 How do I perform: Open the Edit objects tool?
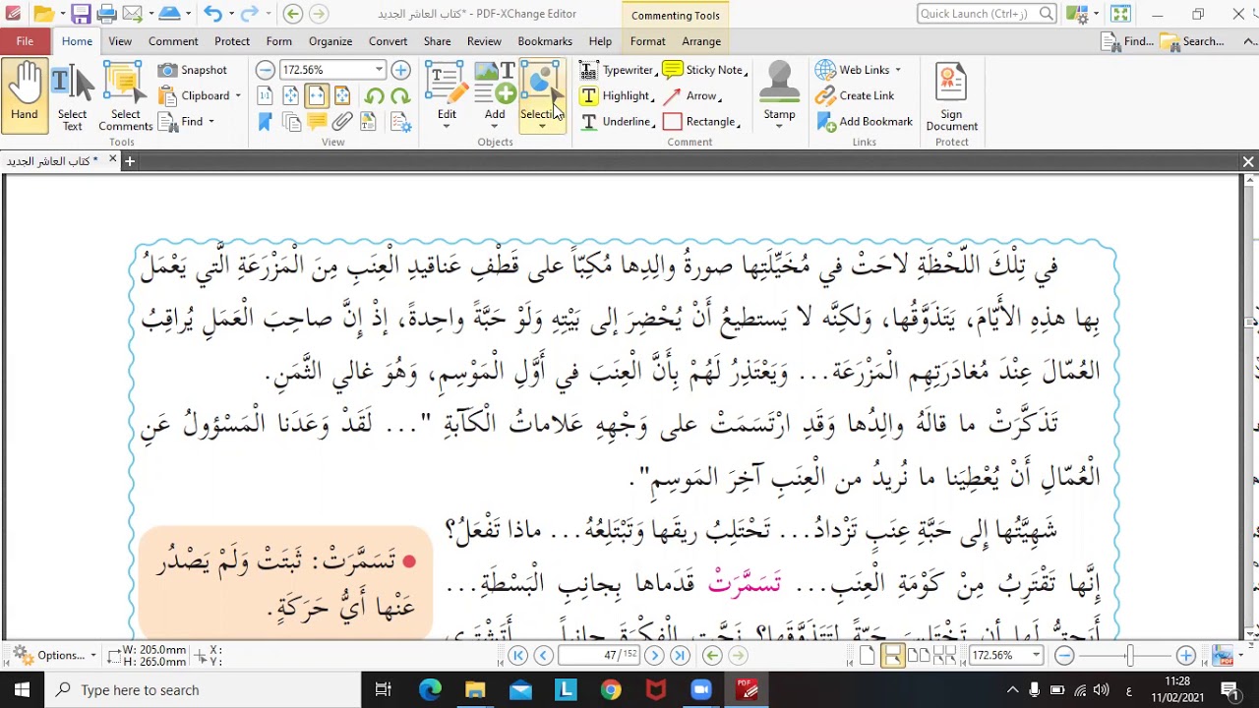(447, 95)
